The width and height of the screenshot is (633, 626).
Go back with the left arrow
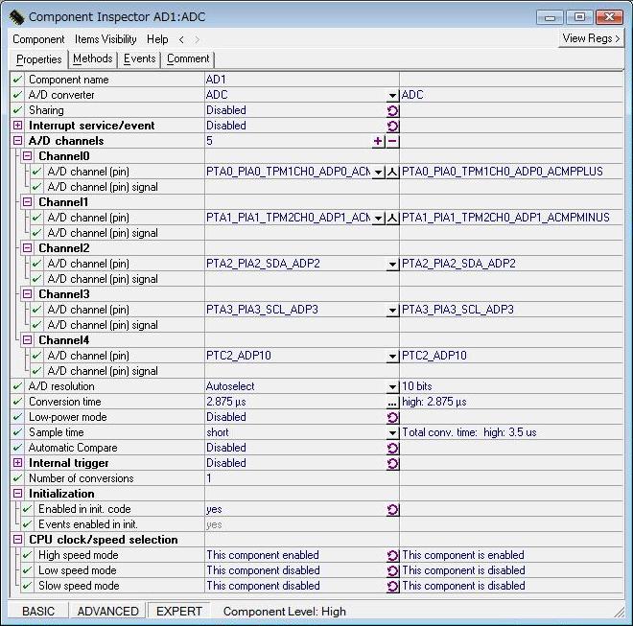181,39
